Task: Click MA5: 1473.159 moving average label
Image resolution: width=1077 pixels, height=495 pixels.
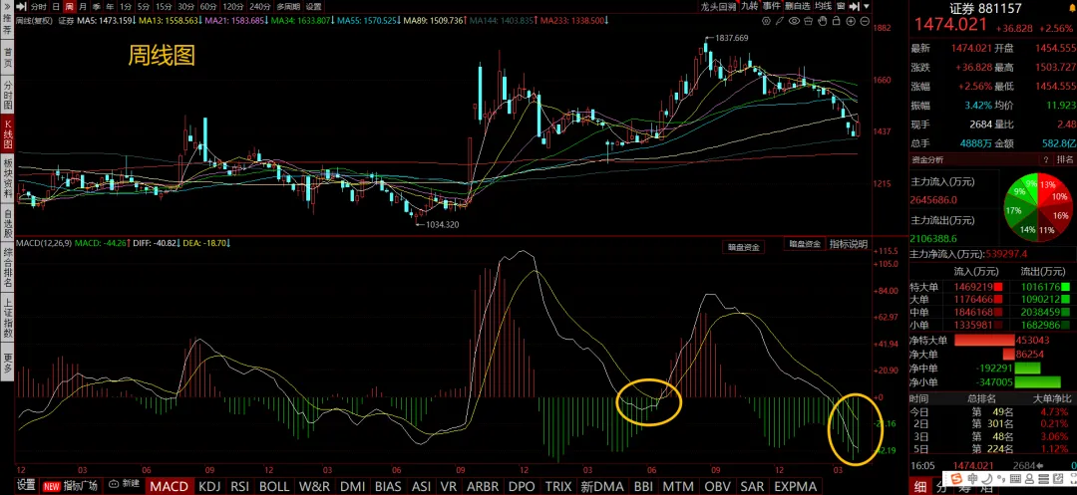Action: (107, 21)
